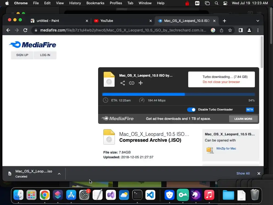Open Visual Studio purple icon in Dock
The height and width of the screenshot is (205, 273).
tap(111, 195)
